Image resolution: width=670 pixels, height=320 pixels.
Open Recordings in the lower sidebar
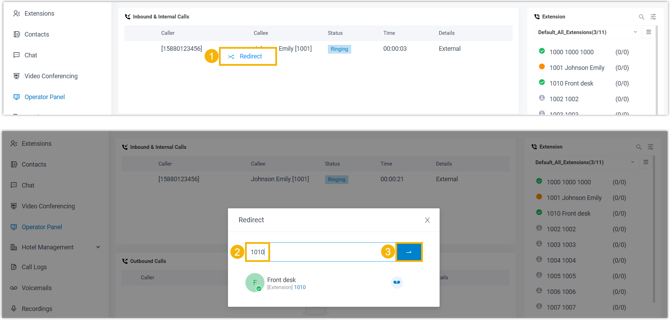(37, 309)
